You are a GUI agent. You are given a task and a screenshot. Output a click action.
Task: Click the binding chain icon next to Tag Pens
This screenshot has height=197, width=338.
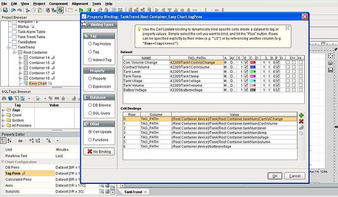pos(24,174)
